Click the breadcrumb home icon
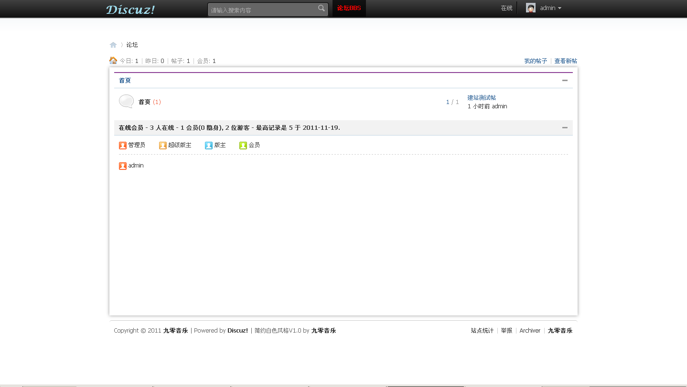This screenshot has height=387, width=687. pyautogui.click(x=113, y=45)
